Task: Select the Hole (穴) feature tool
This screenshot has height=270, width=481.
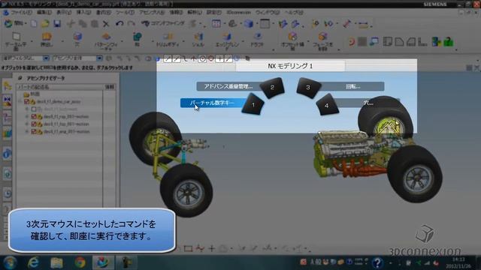Action: pyautogui.click(x=77, y=40)
